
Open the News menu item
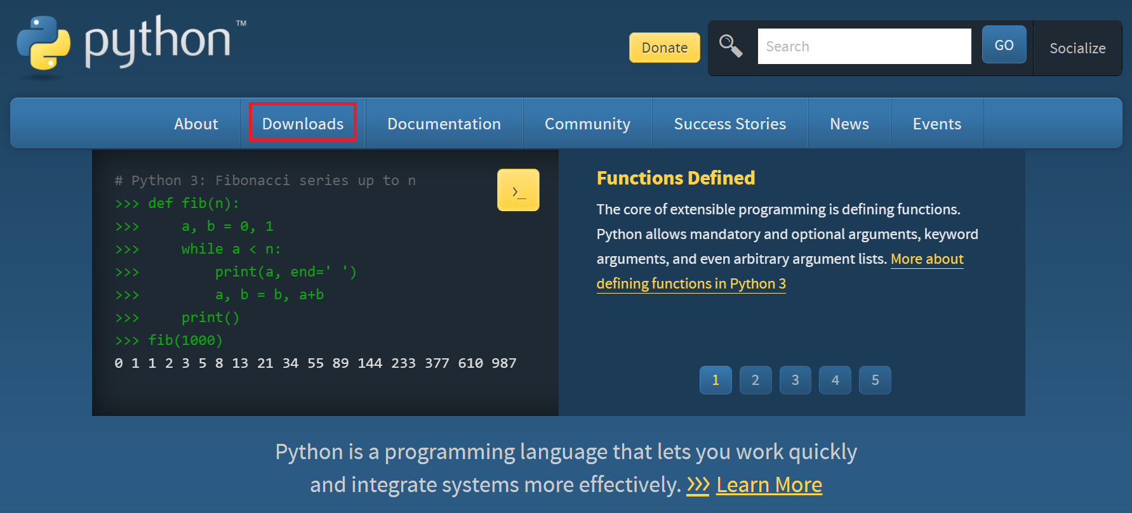(x=849, y=123)
